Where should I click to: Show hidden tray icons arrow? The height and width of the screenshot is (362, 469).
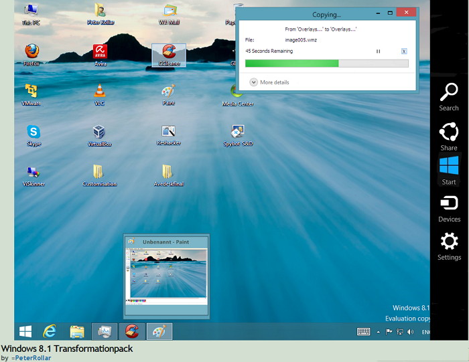pos(379,332)
